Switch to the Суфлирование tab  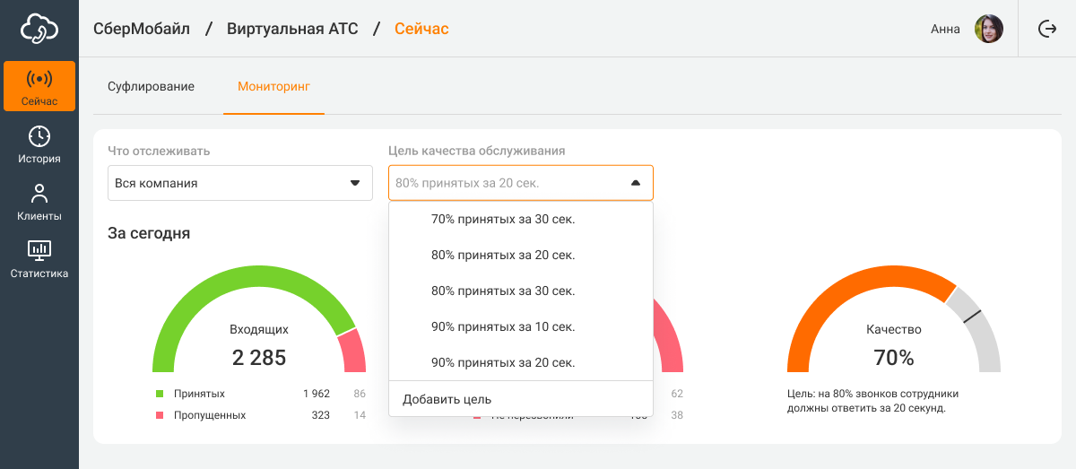click(151, 87)
